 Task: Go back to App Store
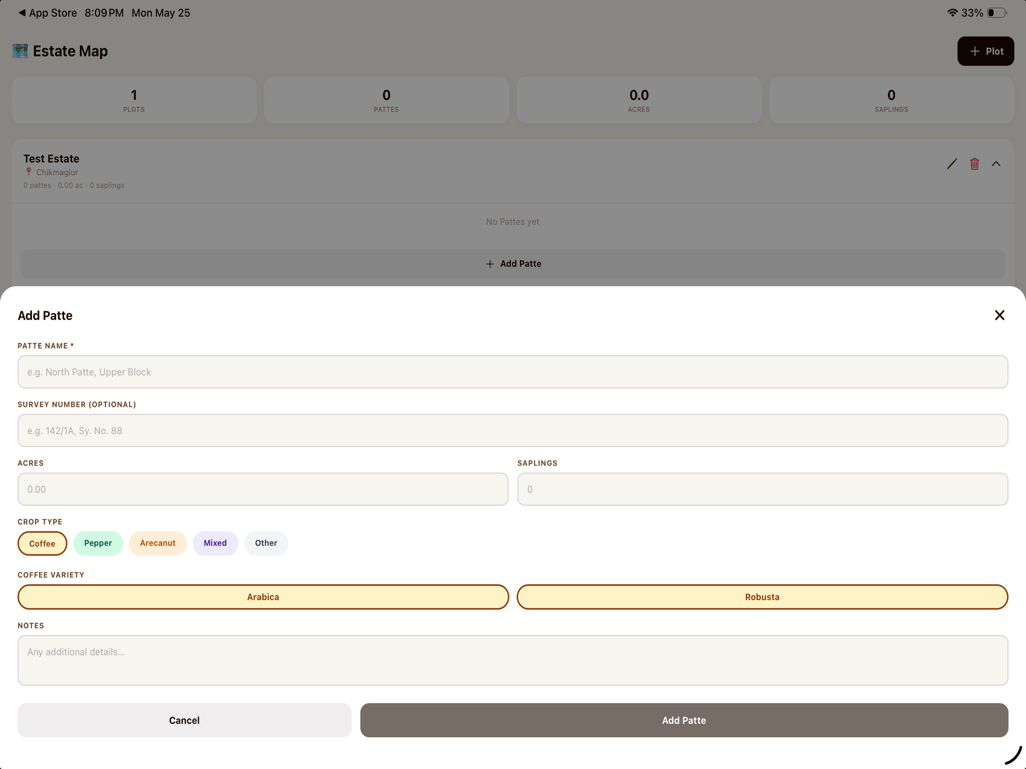pos(47,13)
